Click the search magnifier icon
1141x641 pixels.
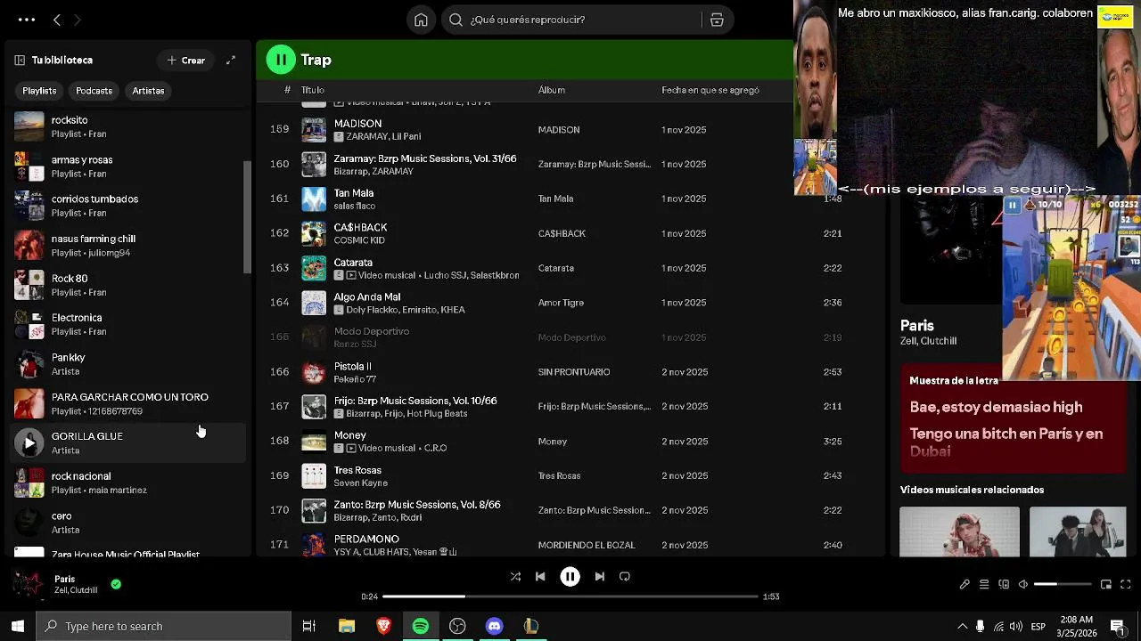pos(456,20)
